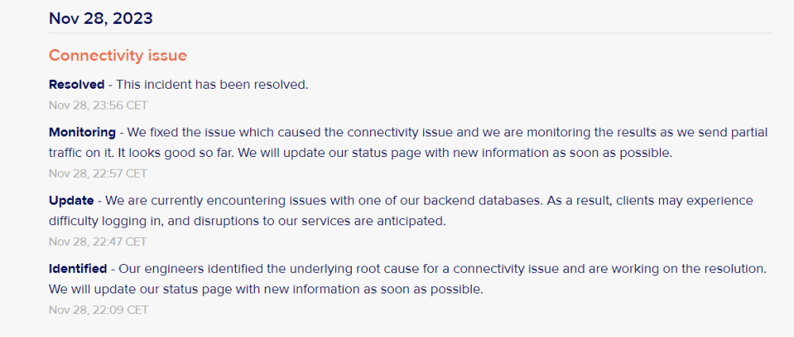Click the Nov 28, 23:56 CET timestamp
This screenshot has width=794, height=337.
(x=98, y=105)
